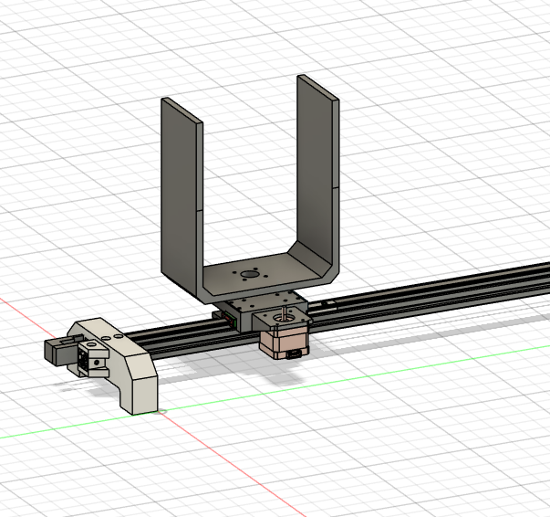Viewport: 550px width, 517px height.
Task: Select the stepper motor shaft
Action: [x=284, y=311]
